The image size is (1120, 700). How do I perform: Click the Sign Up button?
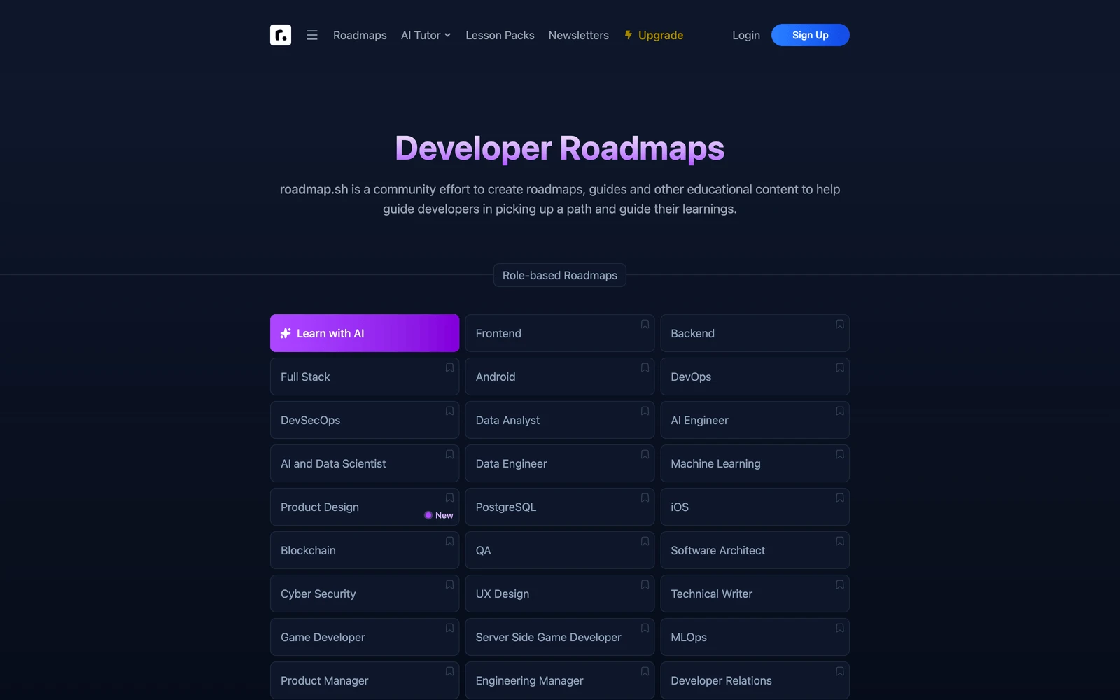pos(811,35)
